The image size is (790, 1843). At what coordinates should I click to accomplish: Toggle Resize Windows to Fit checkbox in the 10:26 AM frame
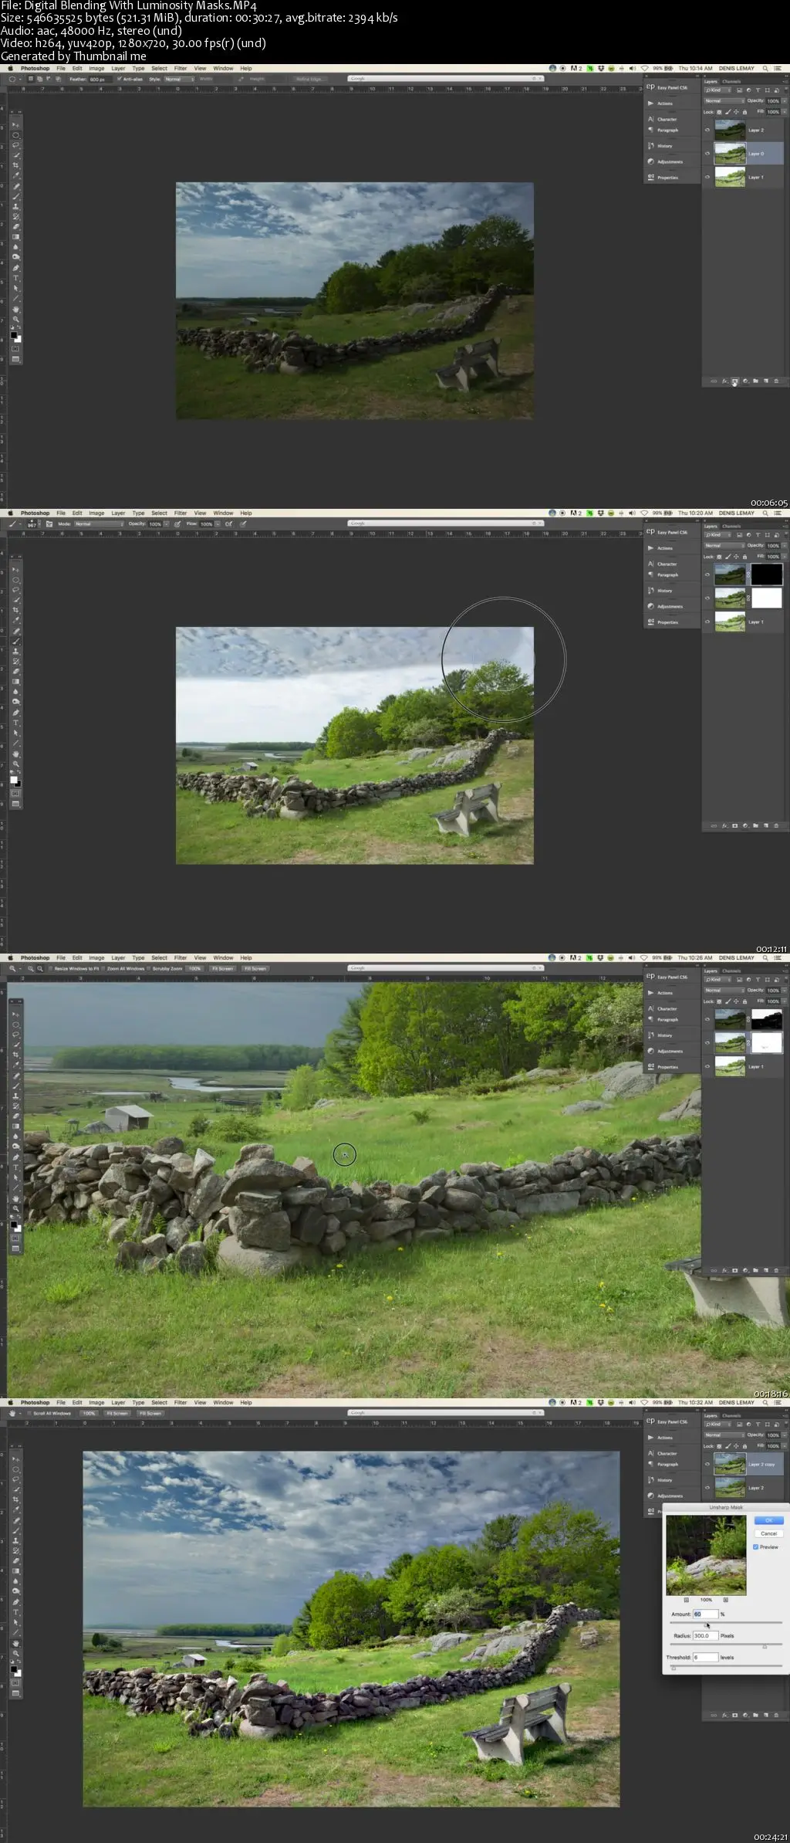(51, 968)
